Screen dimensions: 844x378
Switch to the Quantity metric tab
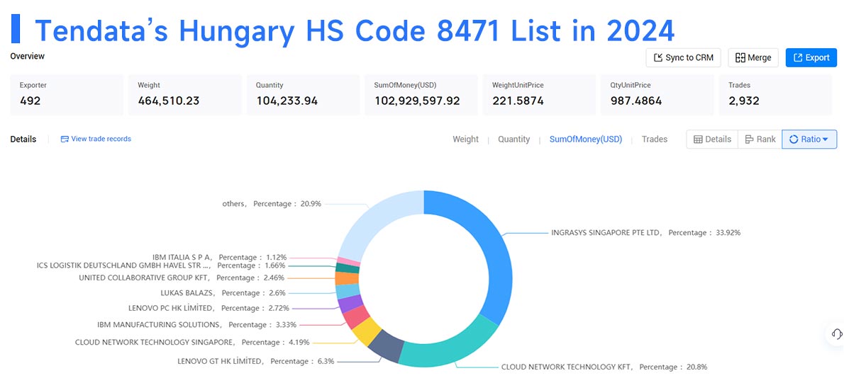pyautogui.click(x=513, y=139)
